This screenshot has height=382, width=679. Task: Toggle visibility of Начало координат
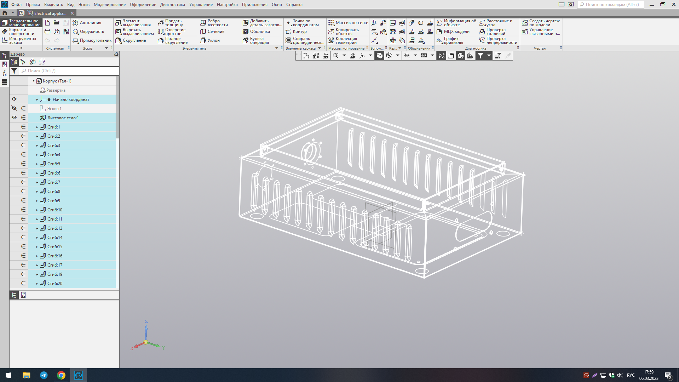(x=14, y=99)
